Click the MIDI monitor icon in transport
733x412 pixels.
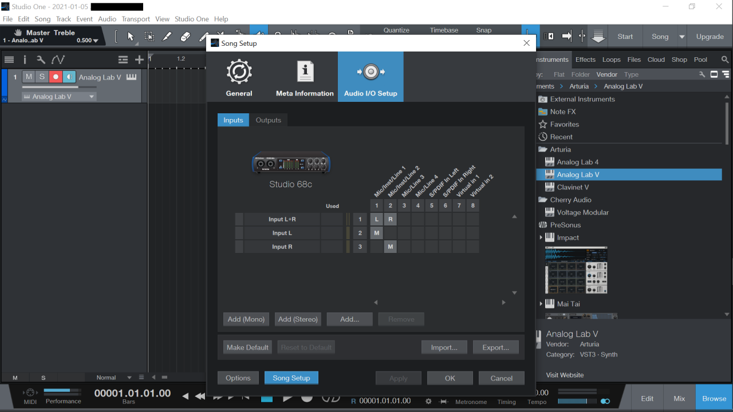pyautogui.click(x=30, y=393)
